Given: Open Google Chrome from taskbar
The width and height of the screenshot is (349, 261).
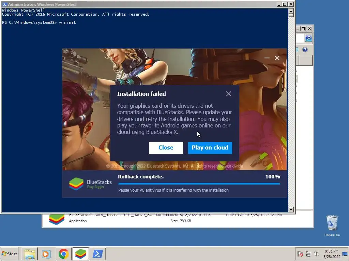Looking at the screenshot, I should tap(63, 254).
